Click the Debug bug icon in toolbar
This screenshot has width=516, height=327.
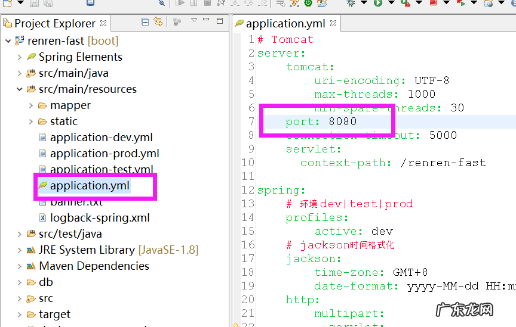coord(351,3)
